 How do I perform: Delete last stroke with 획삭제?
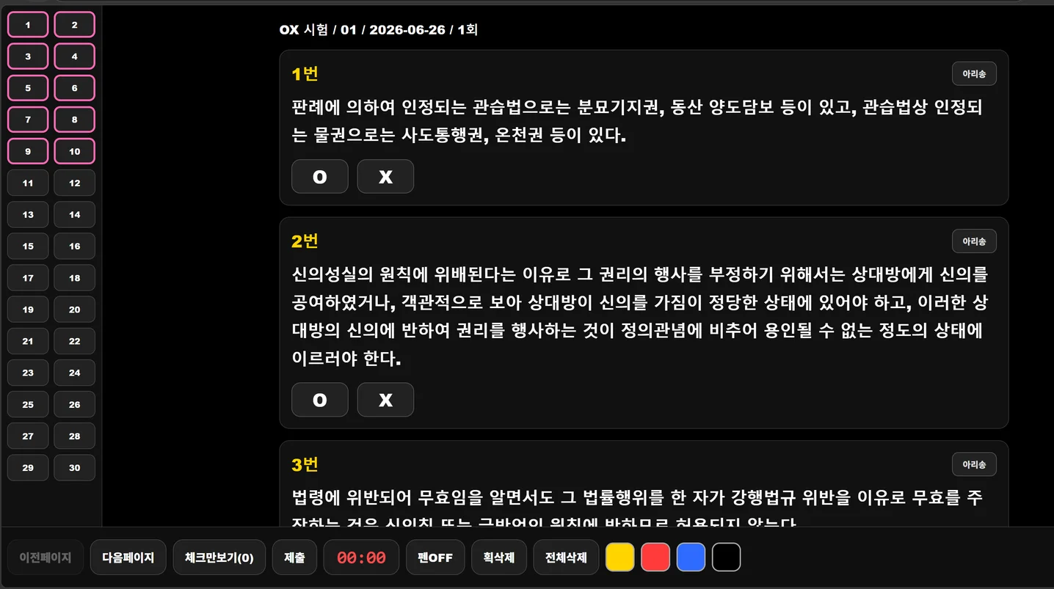(x=499, y=557)
